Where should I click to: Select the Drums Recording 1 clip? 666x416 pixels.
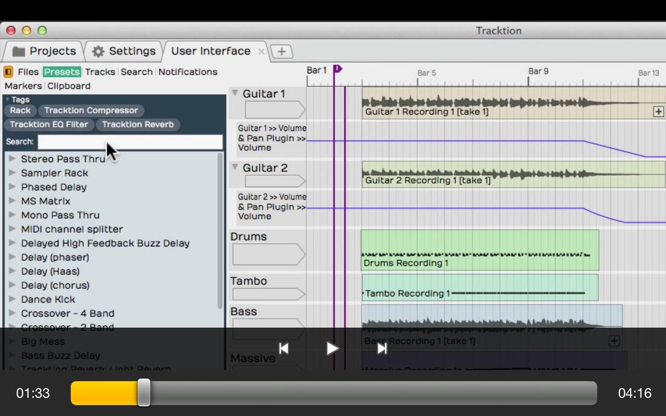[x=480, y=250]
